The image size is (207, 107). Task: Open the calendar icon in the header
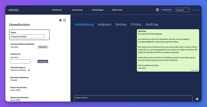[x=157, y=10]
